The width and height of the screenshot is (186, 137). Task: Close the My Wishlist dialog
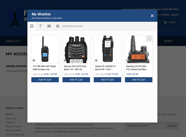[x=152, y=16]
